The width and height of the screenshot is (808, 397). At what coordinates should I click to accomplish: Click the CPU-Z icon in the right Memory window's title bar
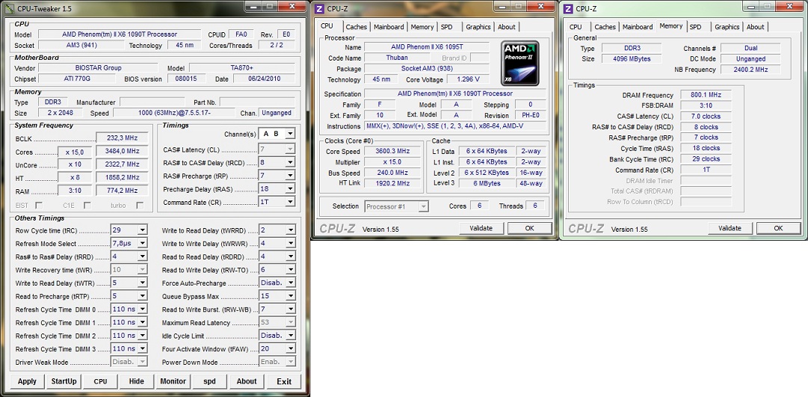[x=568, y=9]
